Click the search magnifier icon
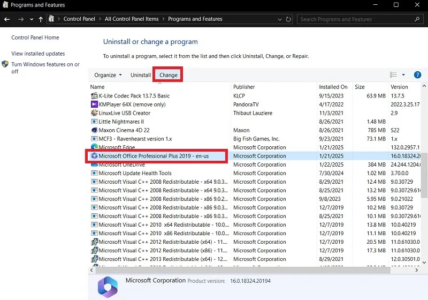 [417, 19]
